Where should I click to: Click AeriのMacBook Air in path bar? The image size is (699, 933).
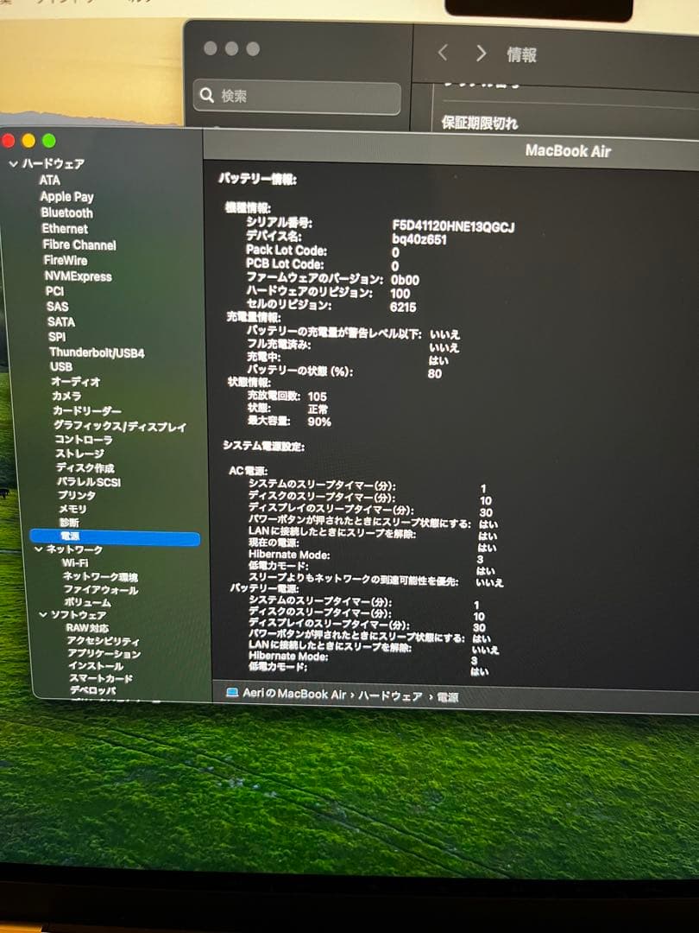[294, 695]
